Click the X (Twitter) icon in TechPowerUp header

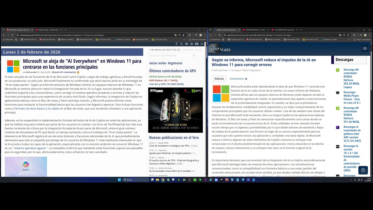coord(182,44)
